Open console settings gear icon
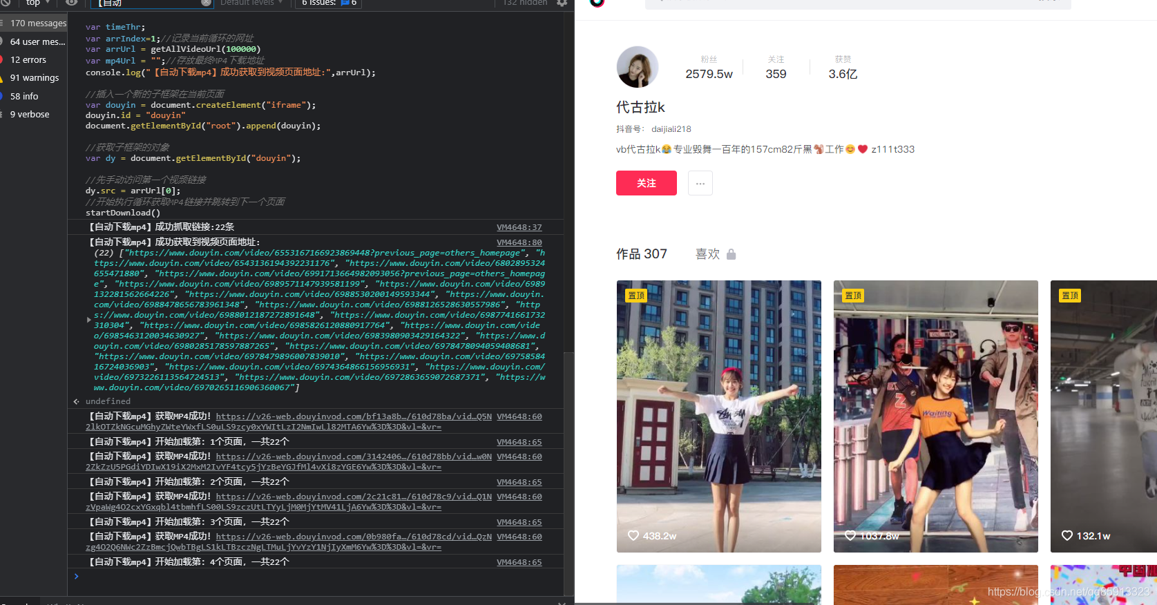Image resolution: width=1157 pixels, height=605 pixels. coord(562,3)
